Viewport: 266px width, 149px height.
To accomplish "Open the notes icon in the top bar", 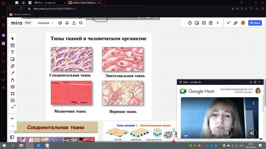I will click(211, 23).
